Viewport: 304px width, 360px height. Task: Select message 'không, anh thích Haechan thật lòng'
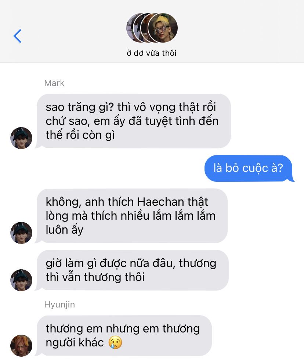131,216
